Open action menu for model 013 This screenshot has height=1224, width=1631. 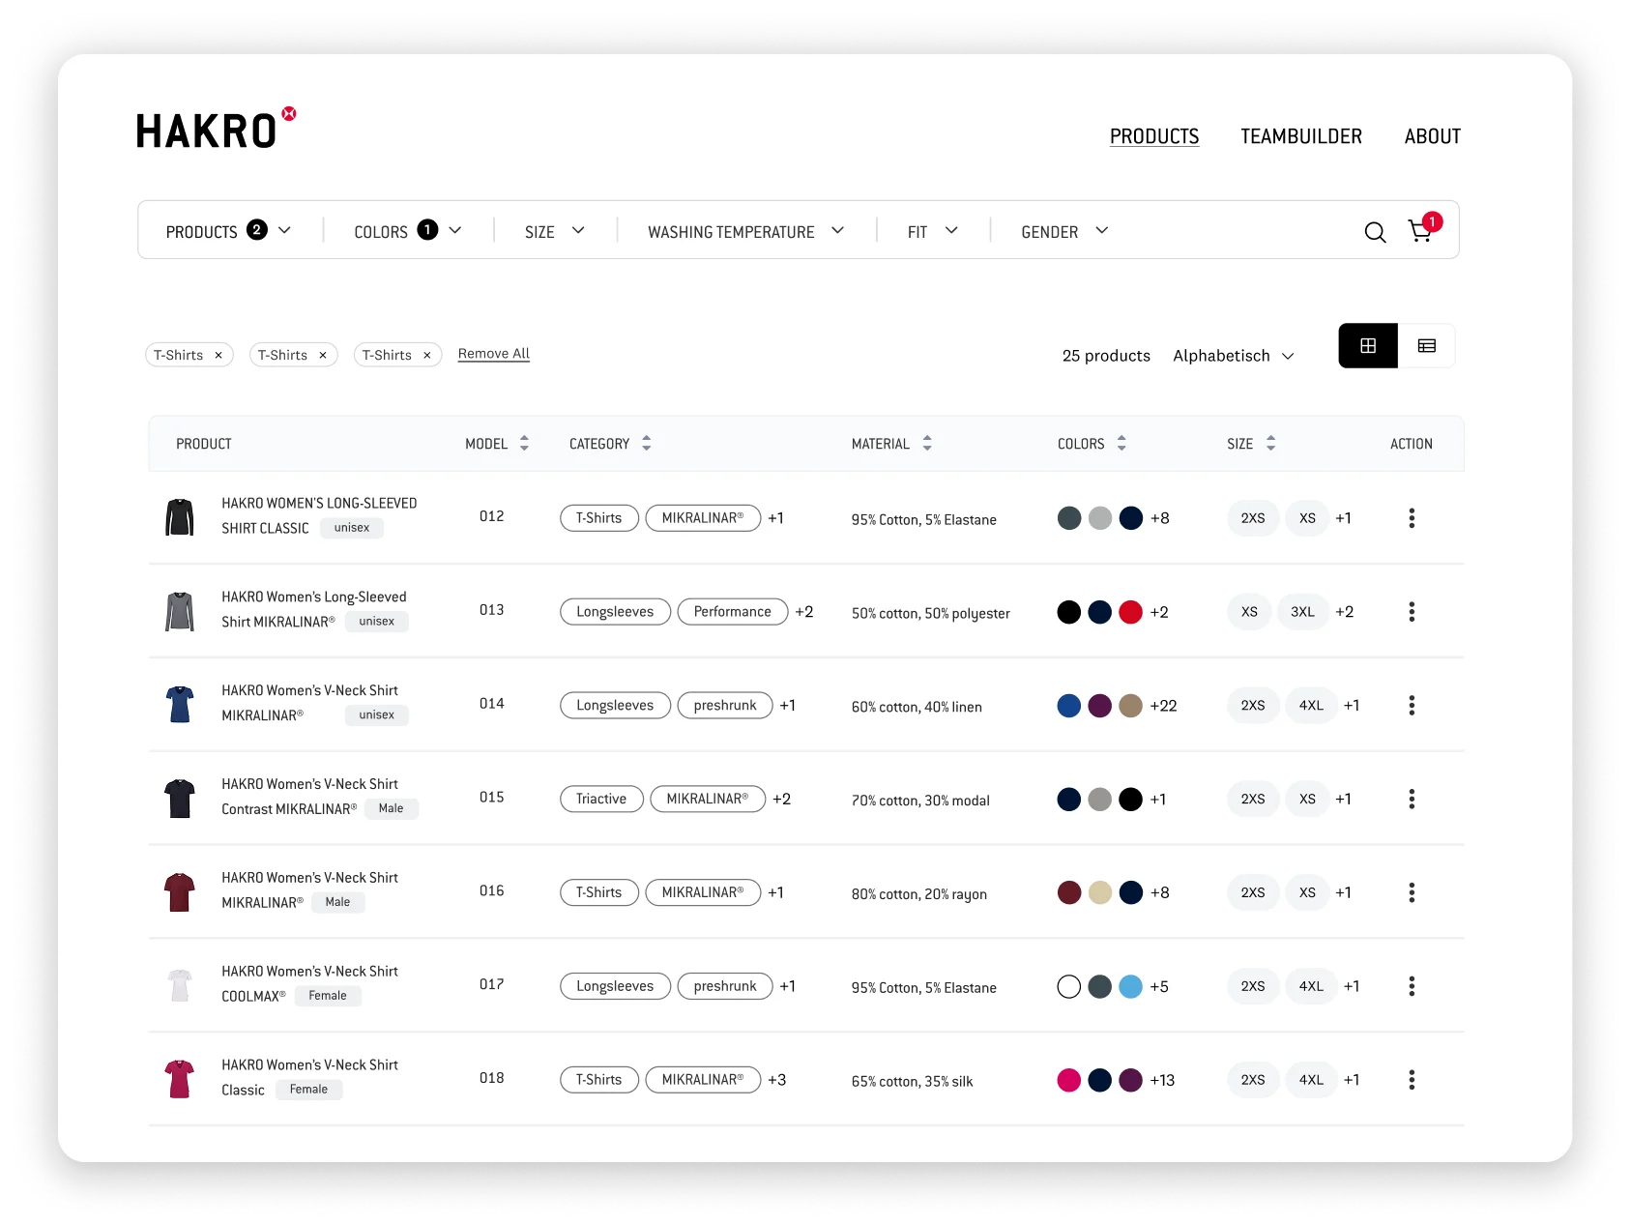[x=1412, y=612]
